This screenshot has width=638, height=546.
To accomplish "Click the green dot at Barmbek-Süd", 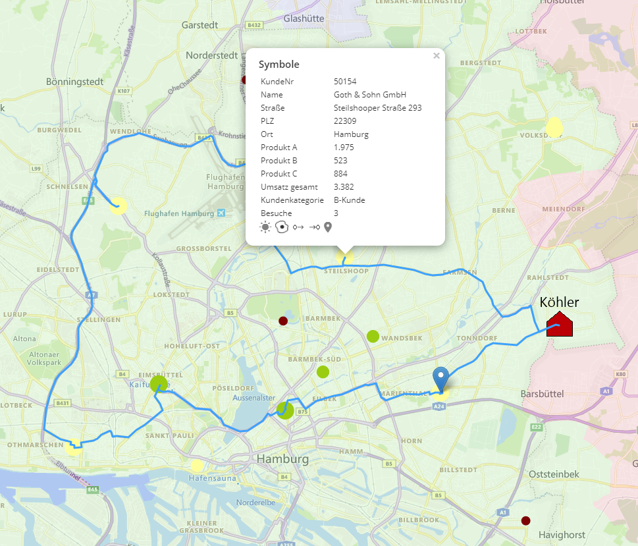I will (x=323, y=371).
